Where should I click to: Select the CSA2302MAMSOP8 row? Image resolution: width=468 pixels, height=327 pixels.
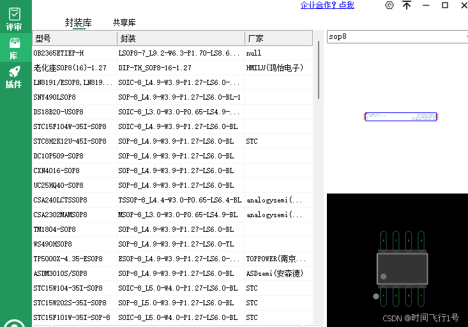pos(172,215)
